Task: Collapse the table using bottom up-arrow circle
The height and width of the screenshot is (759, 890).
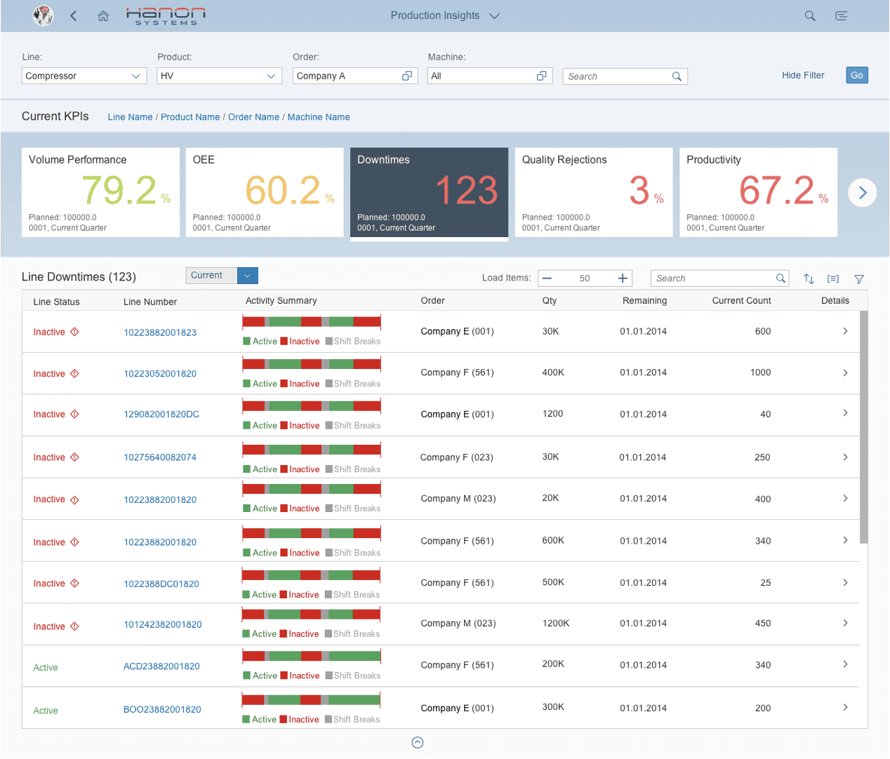Action: click(418, 742)
